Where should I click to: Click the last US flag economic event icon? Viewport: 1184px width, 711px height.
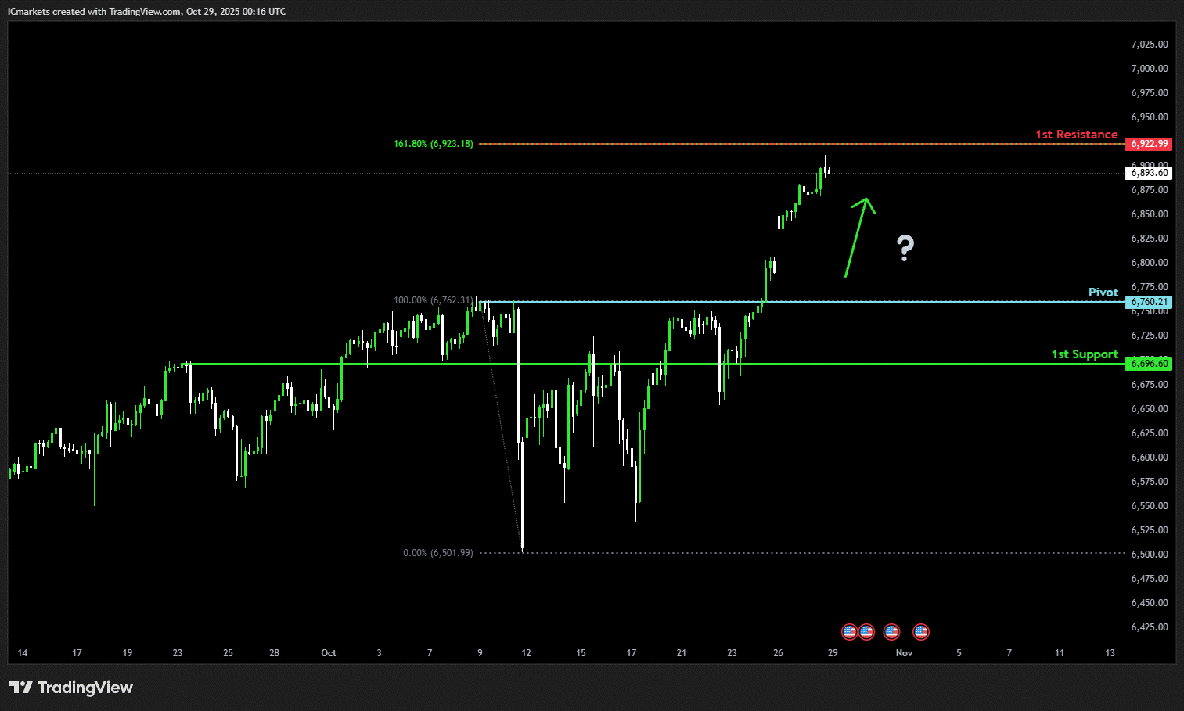921,631
